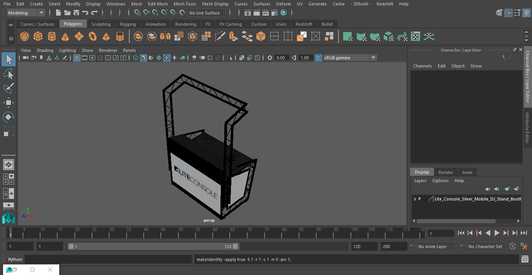Image resolution: width=532 pixels, height=275 pixels.
Task: Toggle wireframe shading in viewport
Action: [x=136, y=58]
